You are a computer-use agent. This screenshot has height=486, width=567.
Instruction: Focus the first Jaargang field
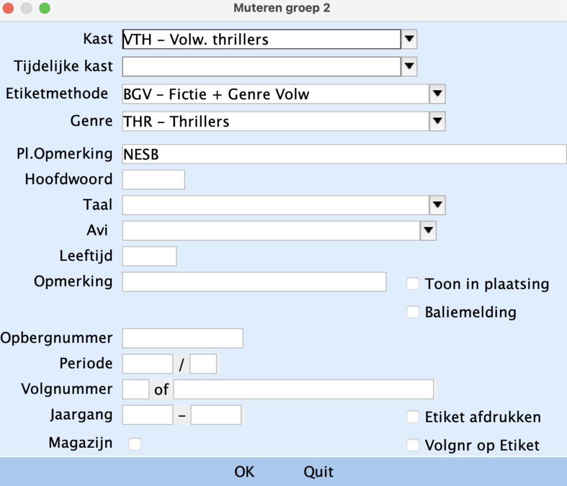[x=148, y=415]
